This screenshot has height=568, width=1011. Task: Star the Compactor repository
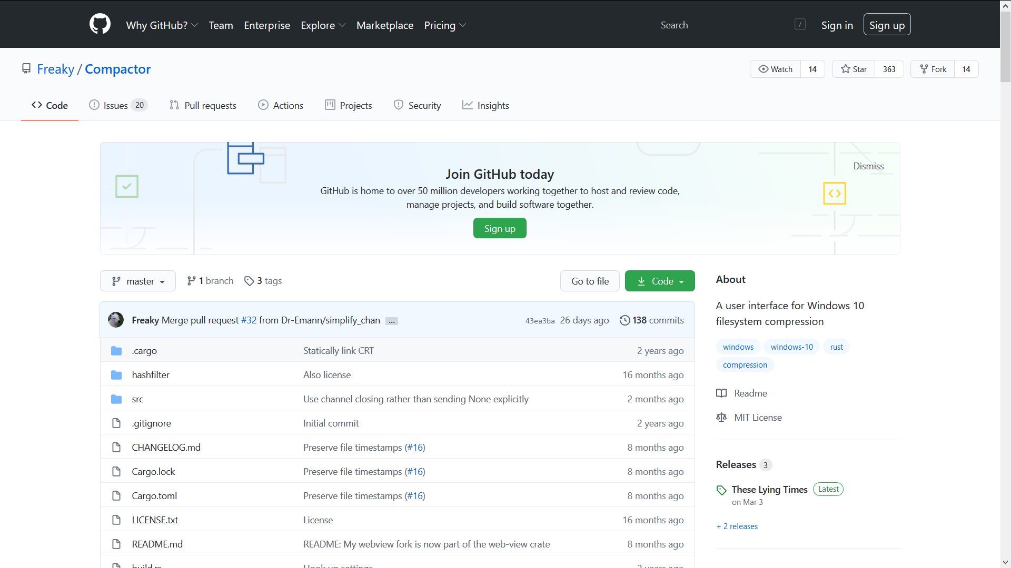(x=854, y=69)
